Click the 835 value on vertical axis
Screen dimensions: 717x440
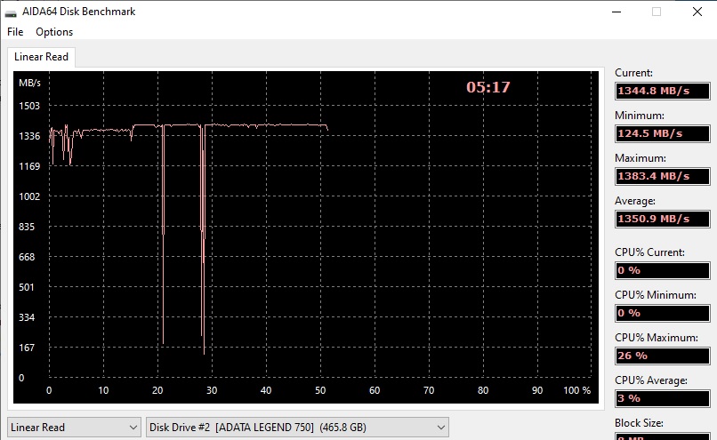[x=27, y=227]
